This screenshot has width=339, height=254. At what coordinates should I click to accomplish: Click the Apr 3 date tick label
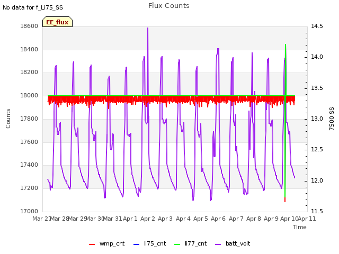tap(165, 219)
